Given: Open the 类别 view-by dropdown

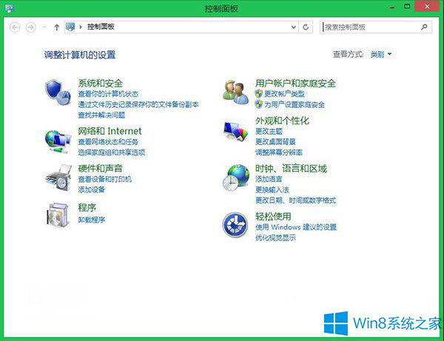Looking at the screenshot, I should 381,54.
